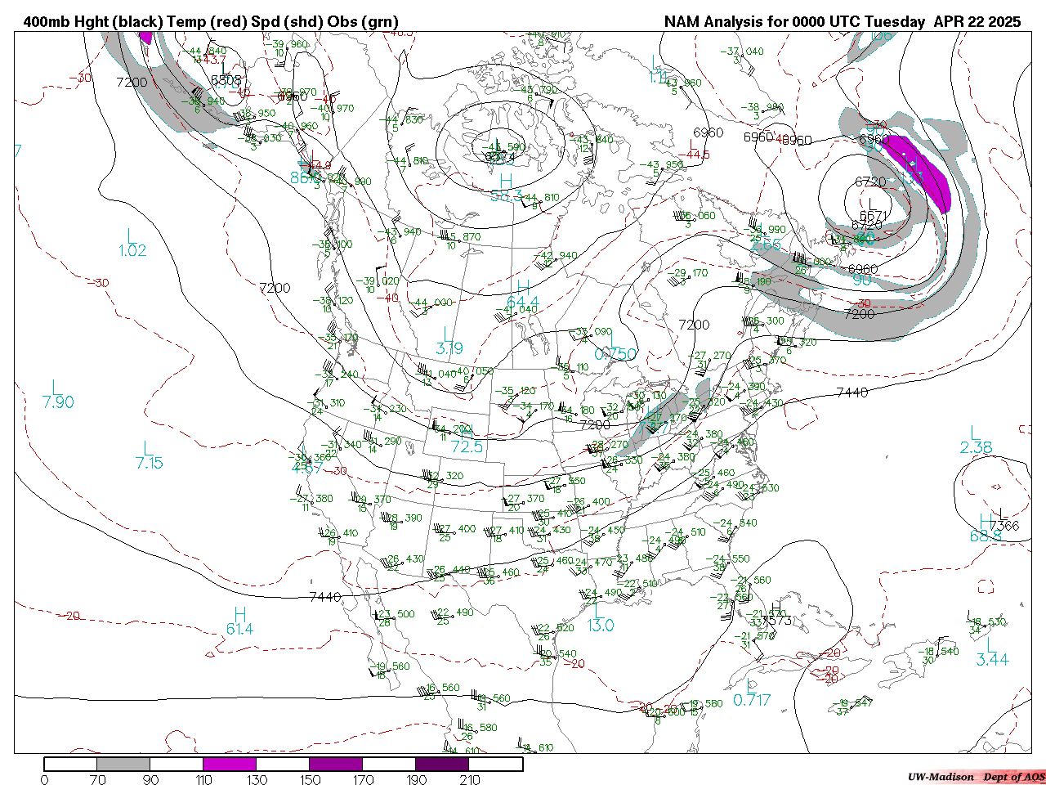Click the cyan "1.02" low value label

[x=132, y=251]
